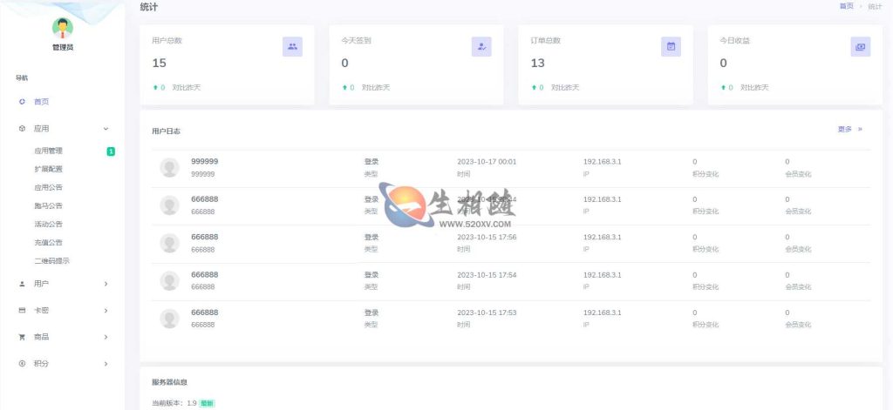893x410 pixels.
Task: Click the username 999999 in bold
Action: coord(204,162)
